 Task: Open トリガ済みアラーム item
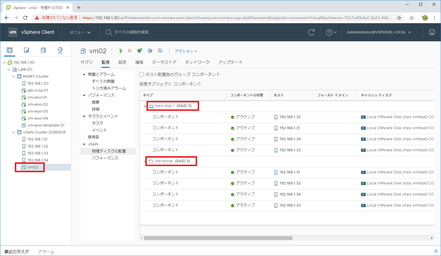109,88
